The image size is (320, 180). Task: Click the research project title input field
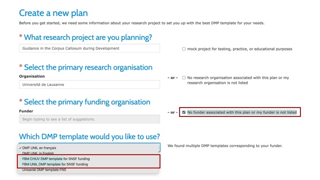[x=89, y=48]
